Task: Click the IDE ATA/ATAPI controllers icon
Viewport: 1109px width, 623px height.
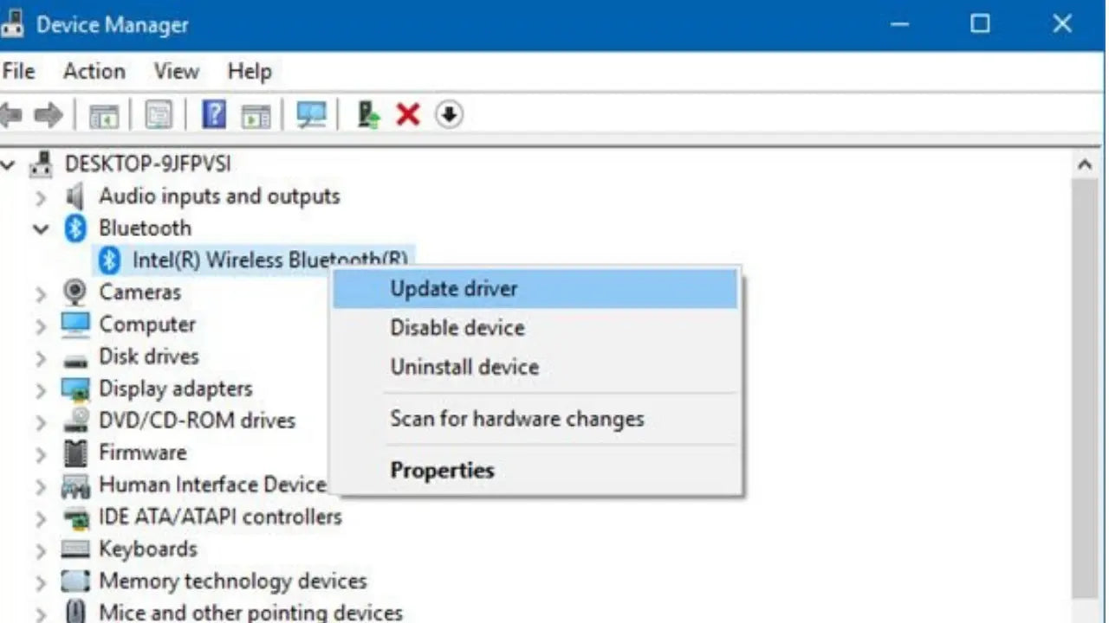Action: click(75, 517)
